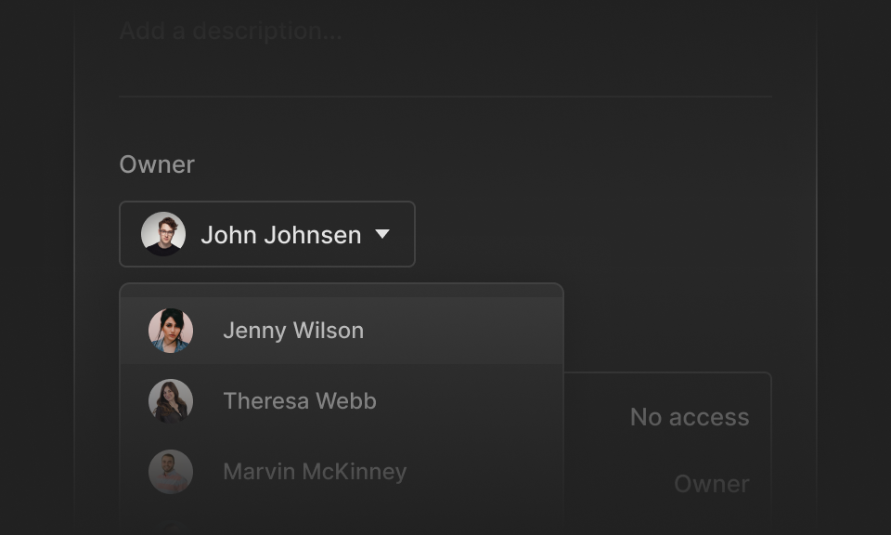Open the John Johnsen owner dropdown

point(267,234)
